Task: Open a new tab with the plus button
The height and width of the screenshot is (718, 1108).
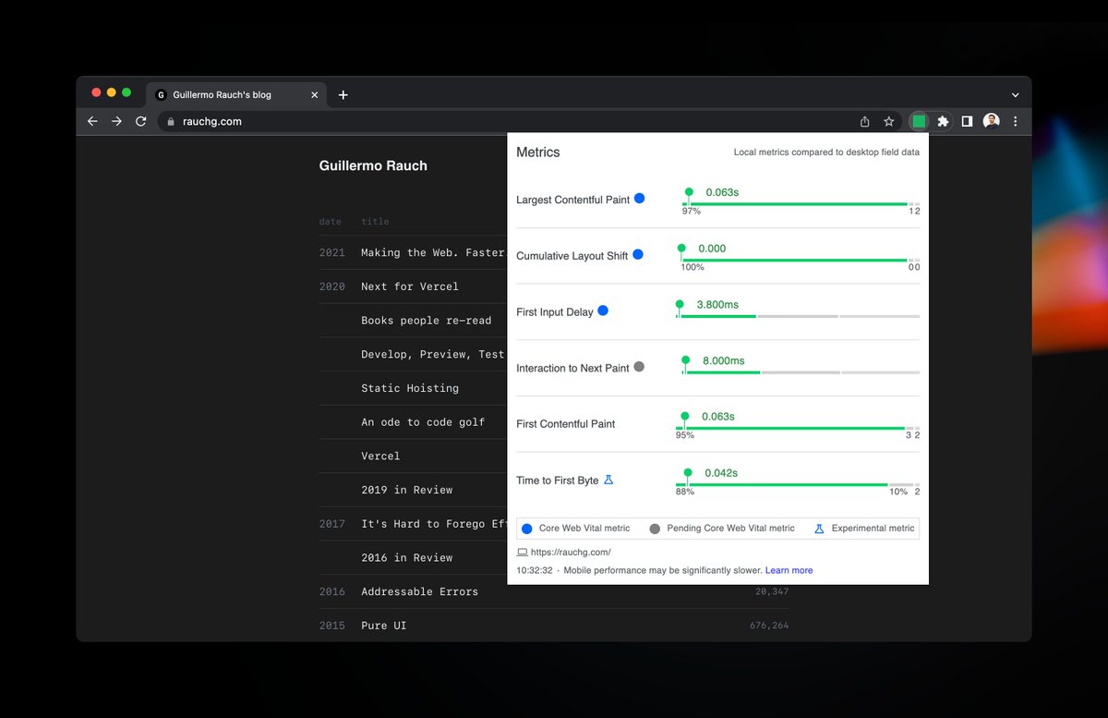Action: [343, 94]
